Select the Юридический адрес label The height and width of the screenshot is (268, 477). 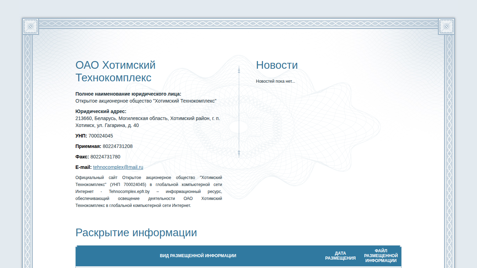101,111
